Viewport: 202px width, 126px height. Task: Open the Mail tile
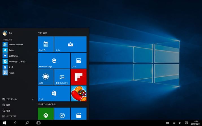pyautogui.click(x=70, y=44)
